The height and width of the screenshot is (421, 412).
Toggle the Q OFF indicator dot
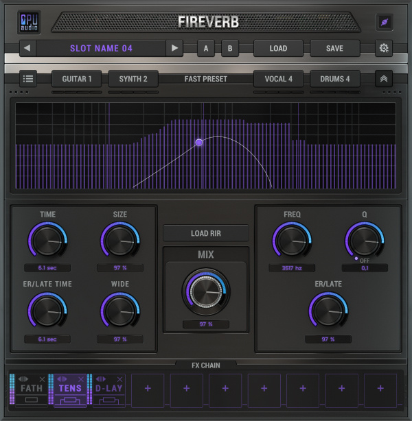tap(356, 258)
